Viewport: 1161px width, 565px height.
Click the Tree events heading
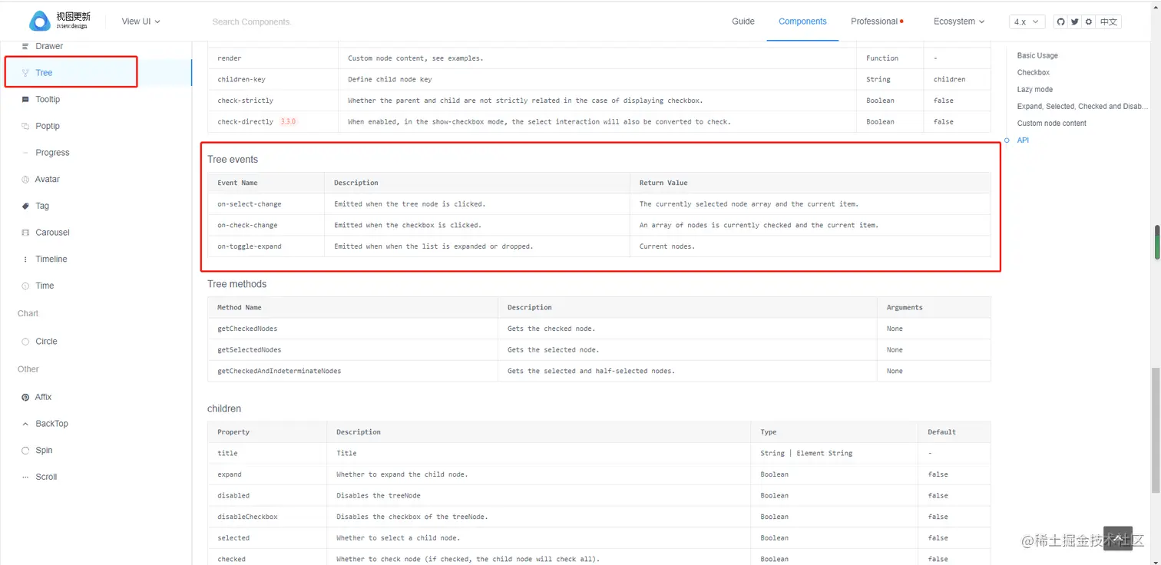click(x=233, y=160)
